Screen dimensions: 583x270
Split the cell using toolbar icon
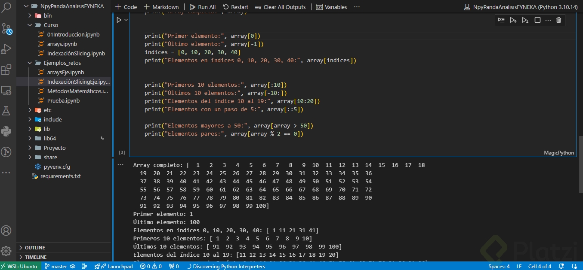coord(537,20)
